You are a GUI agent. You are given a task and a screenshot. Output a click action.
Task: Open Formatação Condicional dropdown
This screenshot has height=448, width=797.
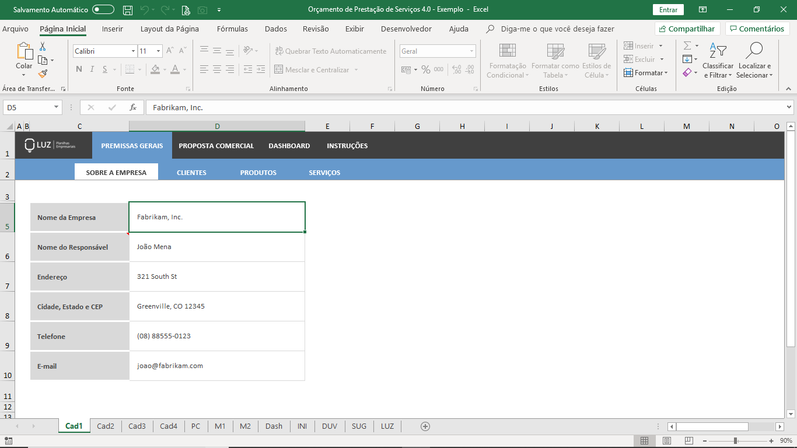click(506, 61)
